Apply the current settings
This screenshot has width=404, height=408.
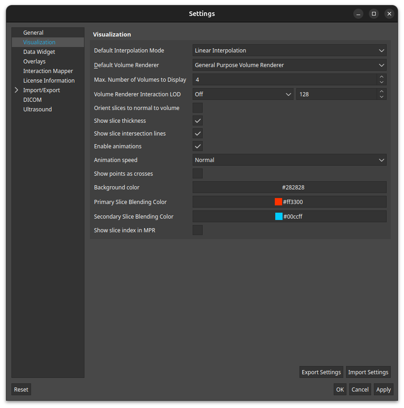pyautogui.click(x=383, y=390)
